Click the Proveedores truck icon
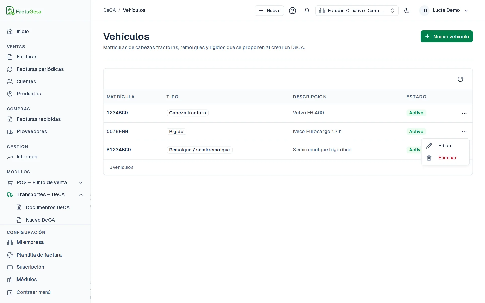Viewport: 485px width, 303px height. pyautogui.click(x=10, y=132)
